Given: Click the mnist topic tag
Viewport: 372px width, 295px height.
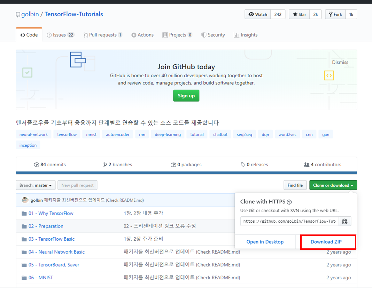Looking at the screenshot, I should tap(91, 135).
